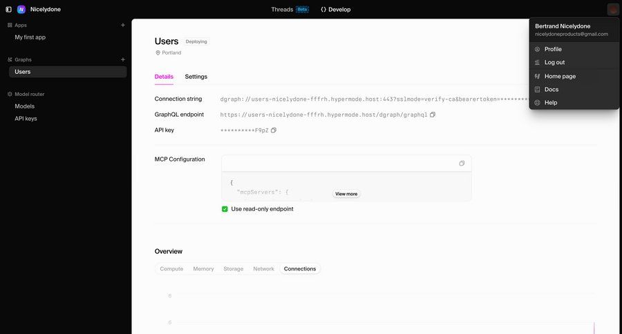Switch to the Settings tab
Screen dimensions: 622x334
[x=196, y=77]
